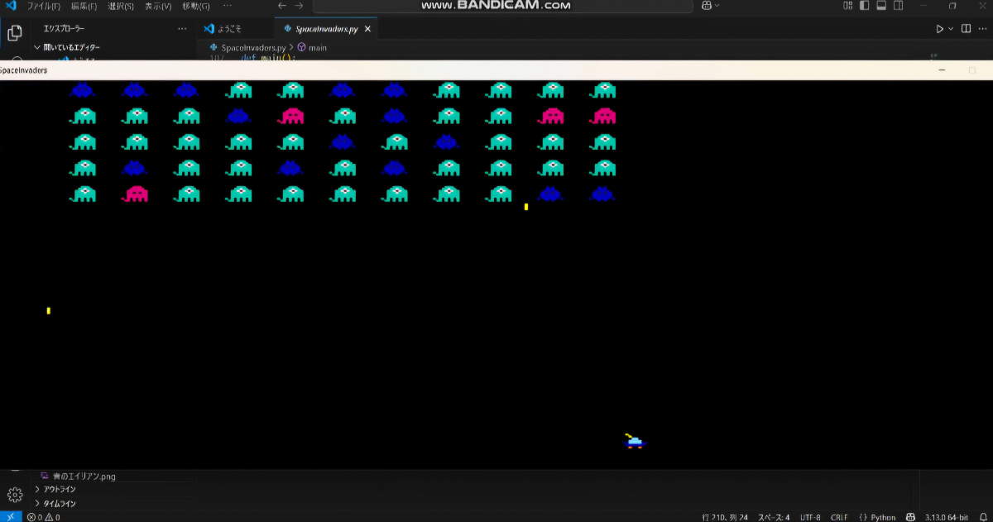The width and height of the screenshot is (993, 522).
Task: Click the notifications bell in status bar
Action: (981, 517)
